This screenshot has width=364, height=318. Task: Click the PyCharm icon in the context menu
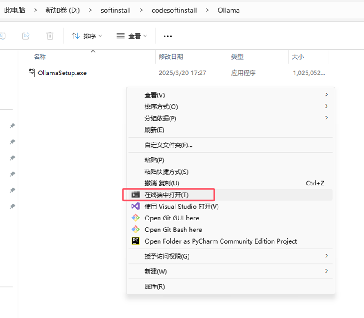(x=136, y=241)
